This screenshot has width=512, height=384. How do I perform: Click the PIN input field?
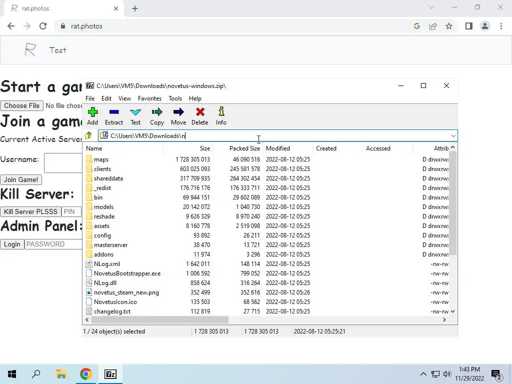(71, 211)
